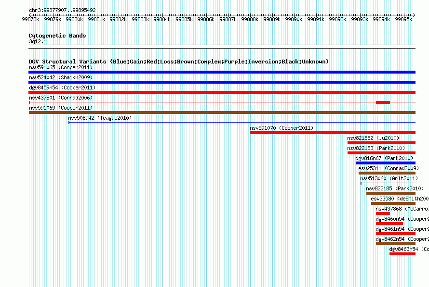Click the blue bar under nsv524042

coord(222,82)
